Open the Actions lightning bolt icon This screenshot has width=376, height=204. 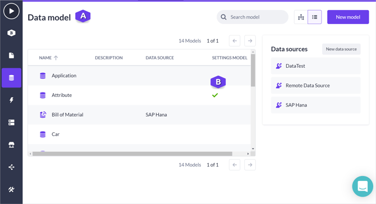click(x=11, y=100)
